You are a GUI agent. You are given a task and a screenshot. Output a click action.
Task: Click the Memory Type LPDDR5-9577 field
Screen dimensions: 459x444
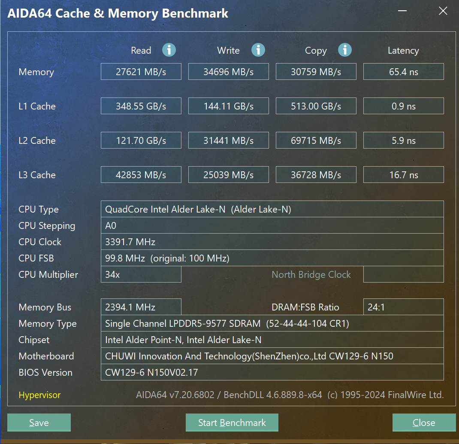click(272, 323)
